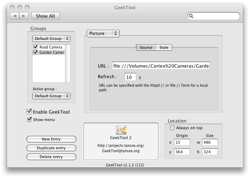250x178 pixels.
Task: Click Delete entry button
Action: (51, 157)
